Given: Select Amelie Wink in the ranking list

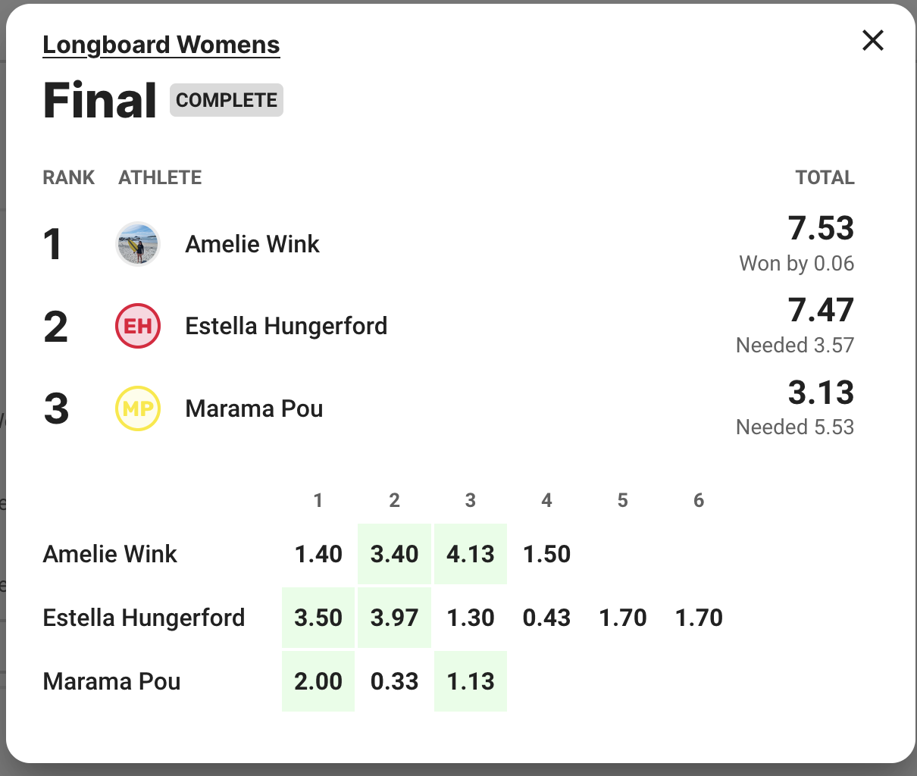Looking at the screenshot, I should 252,244.
